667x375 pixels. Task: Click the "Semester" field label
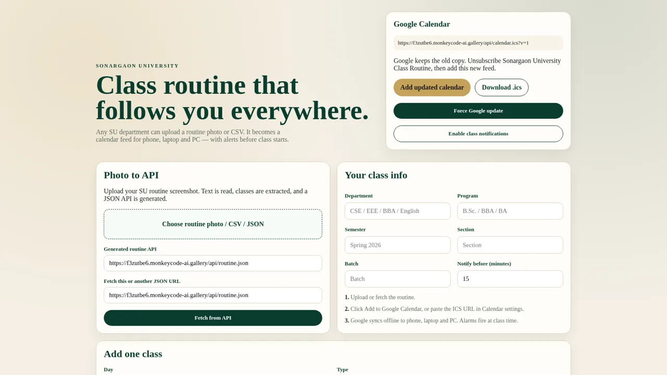355,230
